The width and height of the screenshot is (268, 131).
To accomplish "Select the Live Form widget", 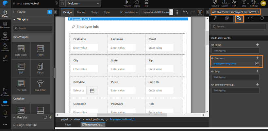I will click(x=21, y=85).
